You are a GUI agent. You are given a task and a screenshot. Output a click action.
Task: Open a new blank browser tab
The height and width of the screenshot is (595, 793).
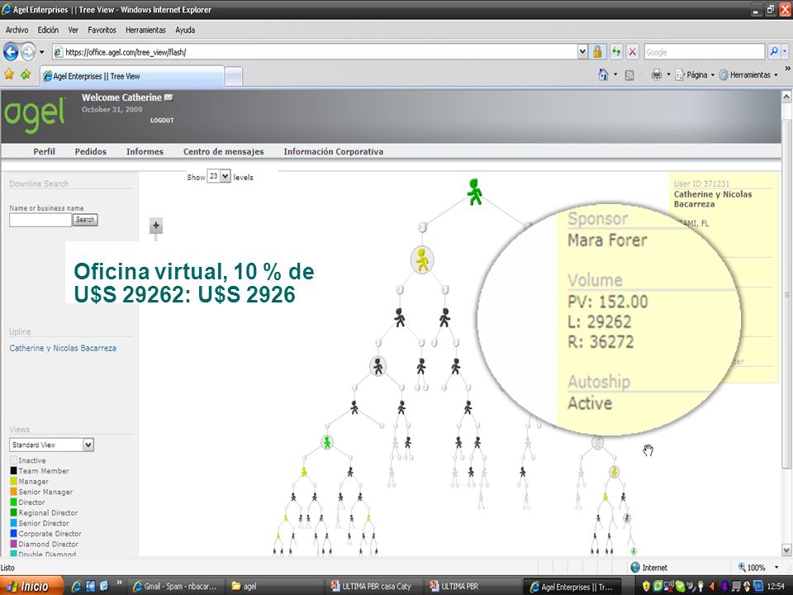[x=233, y=77]
